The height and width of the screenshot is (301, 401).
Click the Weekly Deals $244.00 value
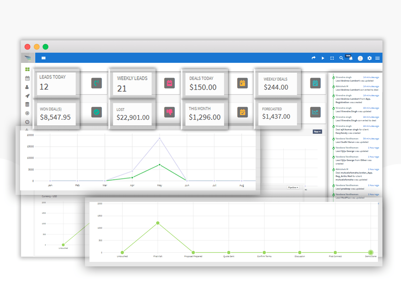(x=276, y=87)
